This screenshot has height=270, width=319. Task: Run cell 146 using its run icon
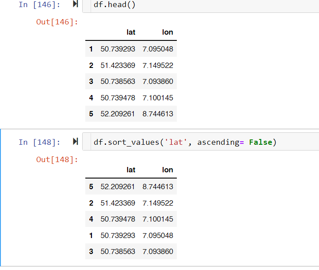pyautogui.click(x=76, y=4)
